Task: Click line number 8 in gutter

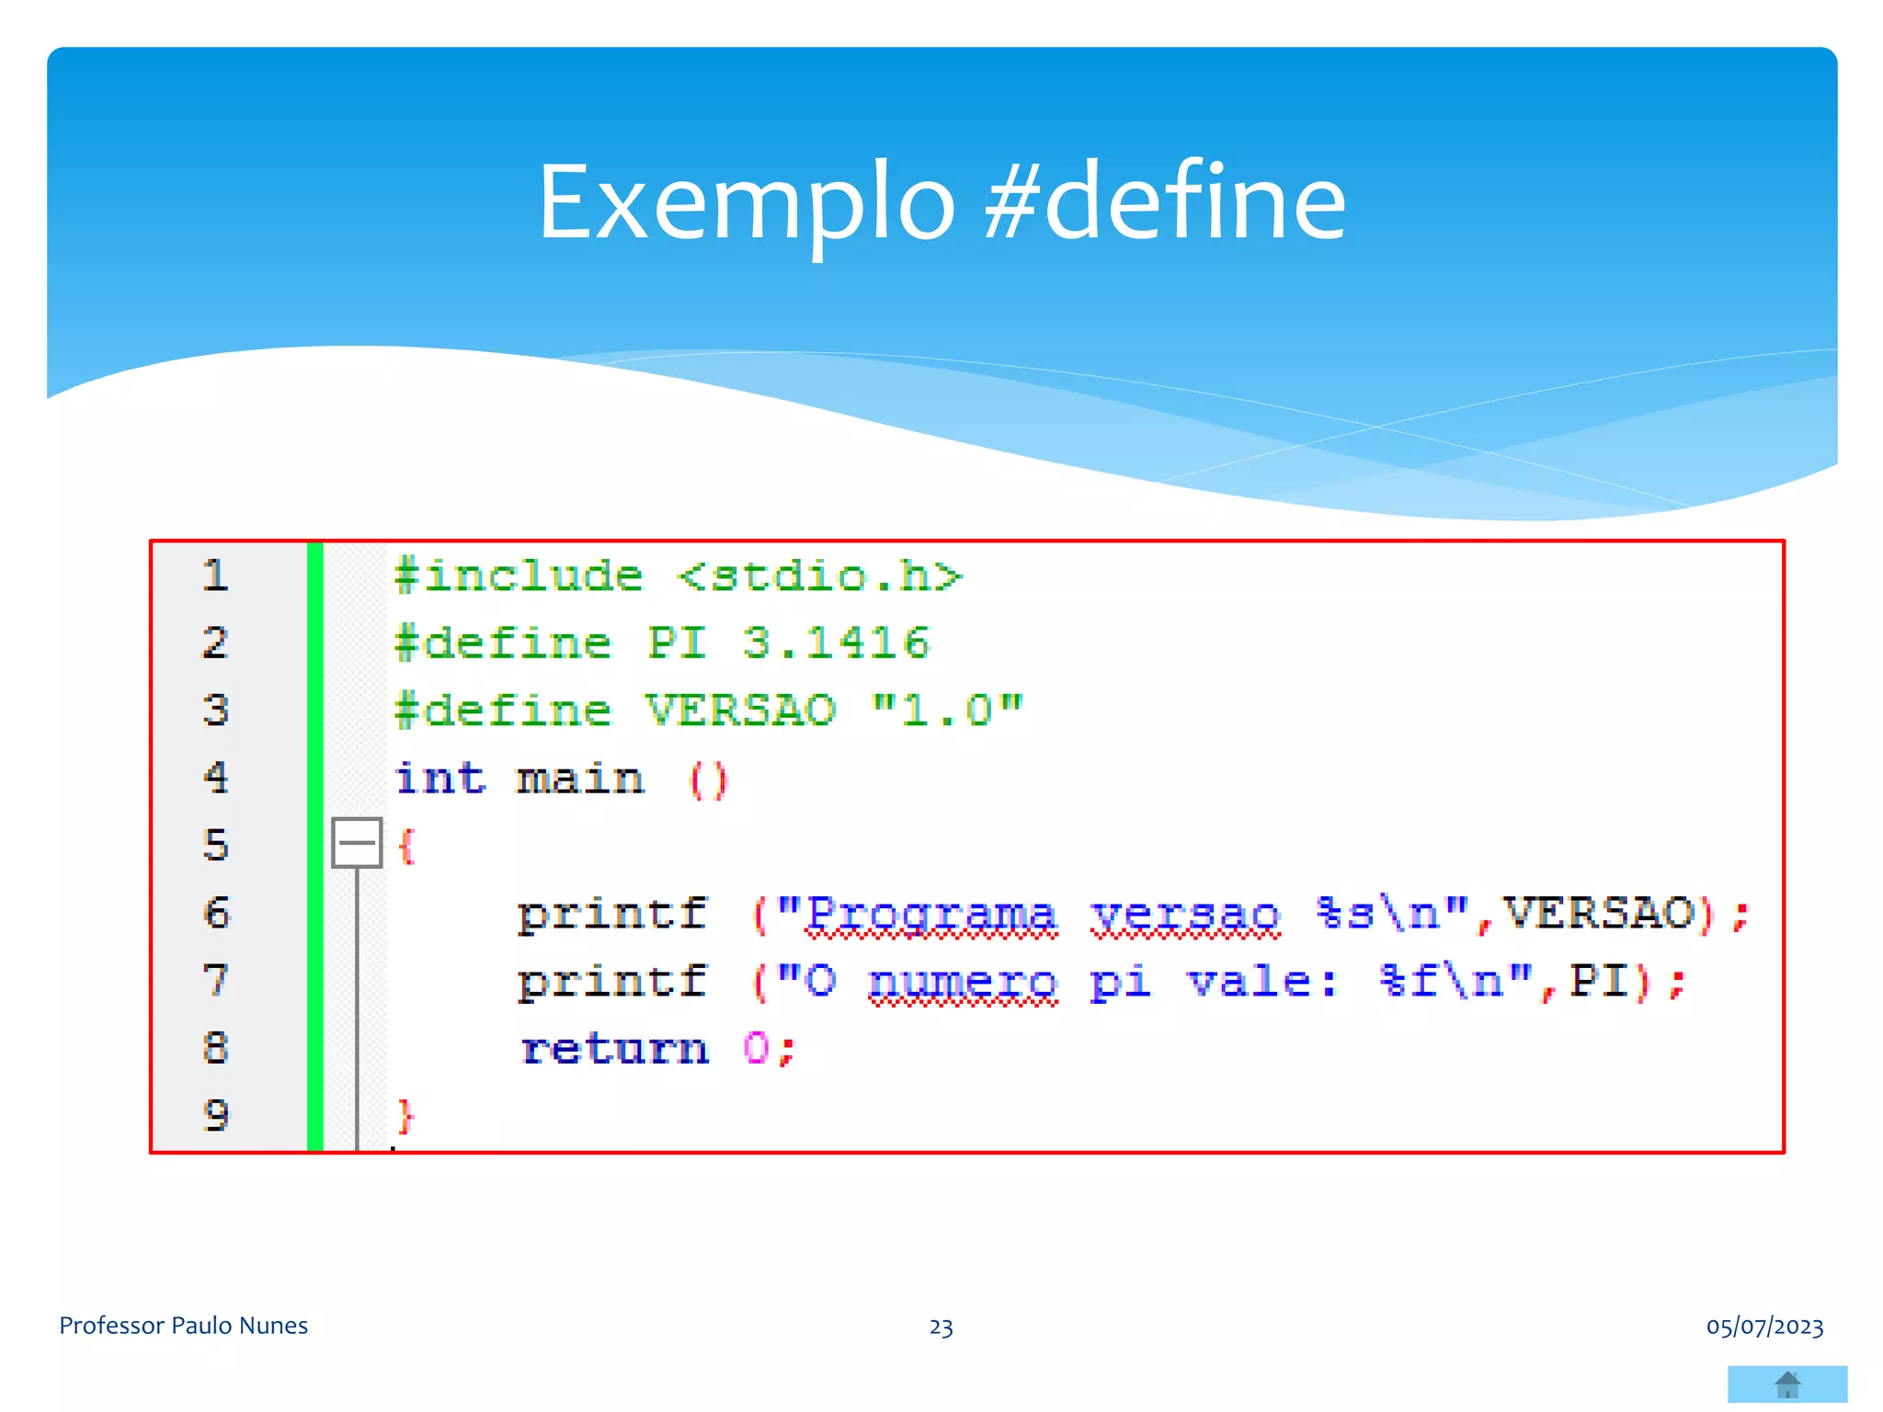Action: click(x=215, y=1048)
